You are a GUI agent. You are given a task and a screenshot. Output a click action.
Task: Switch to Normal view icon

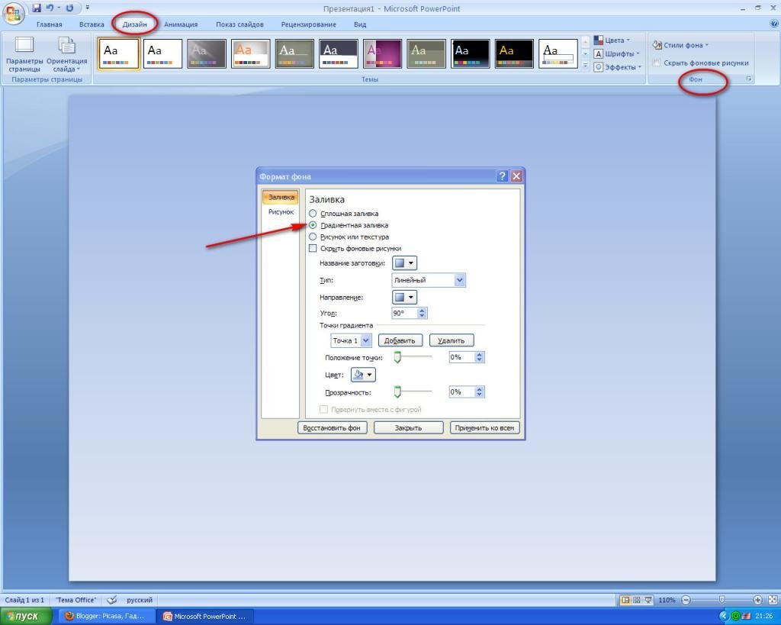point(625,600)
